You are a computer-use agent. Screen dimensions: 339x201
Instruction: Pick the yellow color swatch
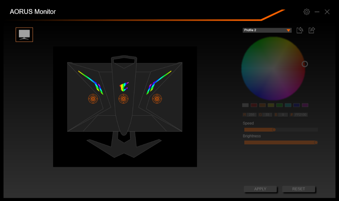point(271,105)
